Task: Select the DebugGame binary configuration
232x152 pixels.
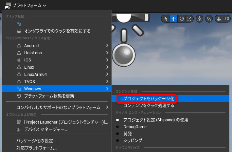Action: tap(170, 127)
